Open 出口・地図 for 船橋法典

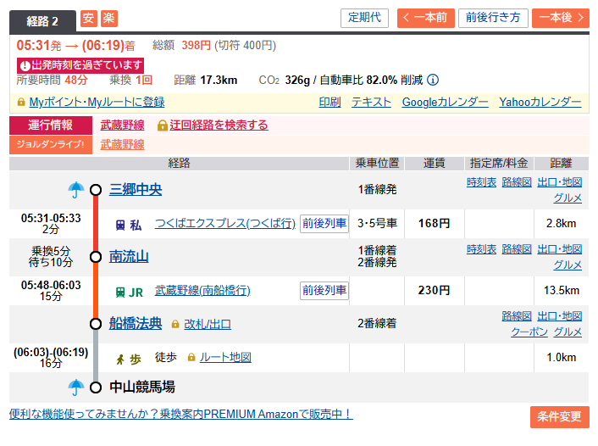coord(560,316)
